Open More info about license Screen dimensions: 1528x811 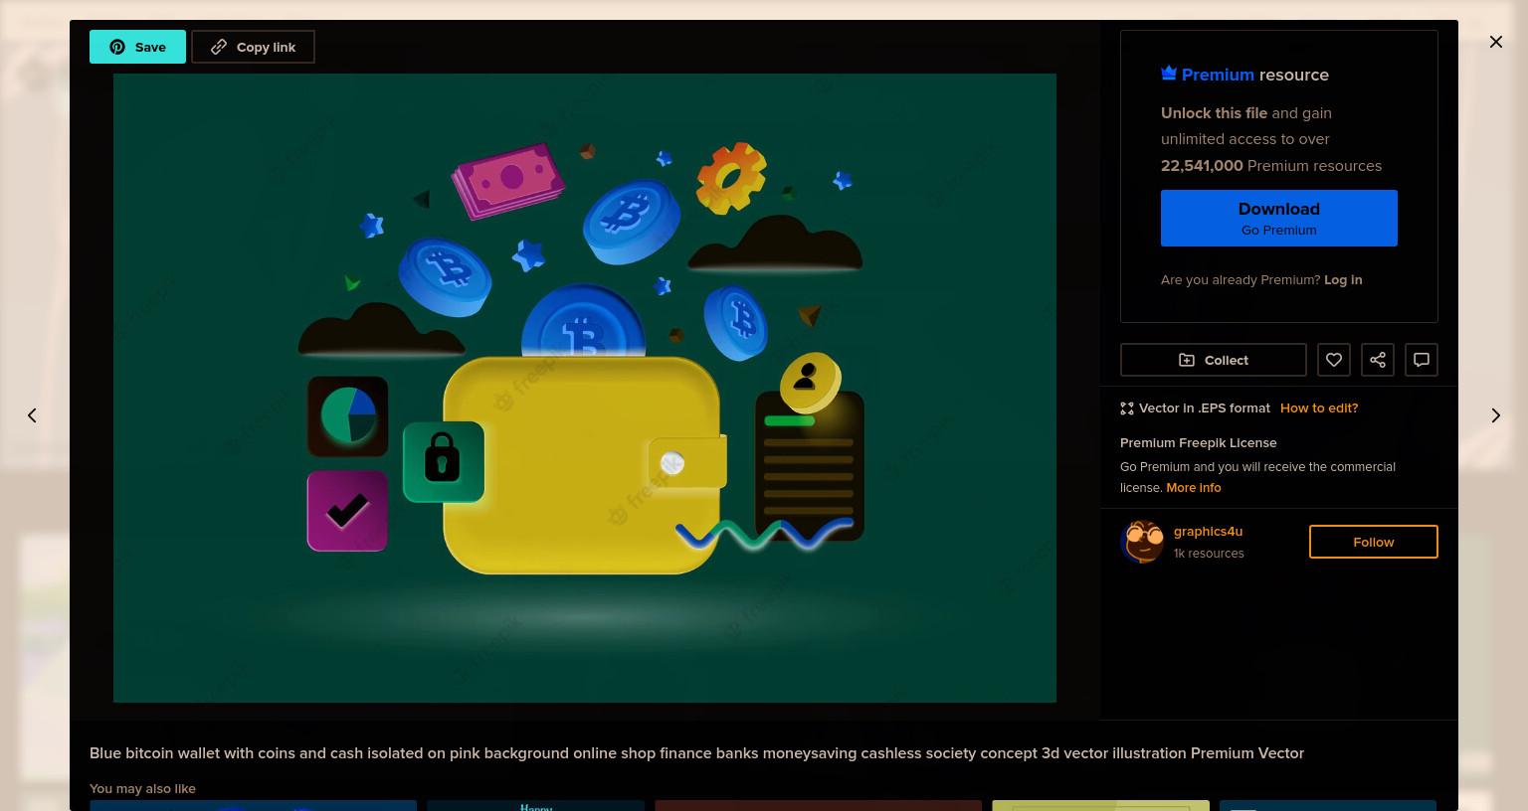(x=1193, y=488)
